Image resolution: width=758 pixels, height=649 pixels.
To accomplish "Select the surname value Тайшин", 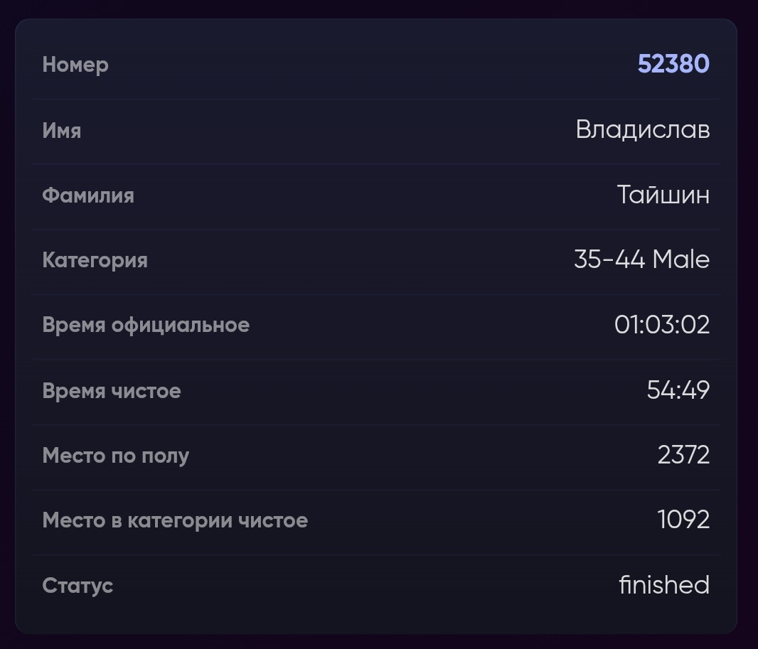I will 663,195.
